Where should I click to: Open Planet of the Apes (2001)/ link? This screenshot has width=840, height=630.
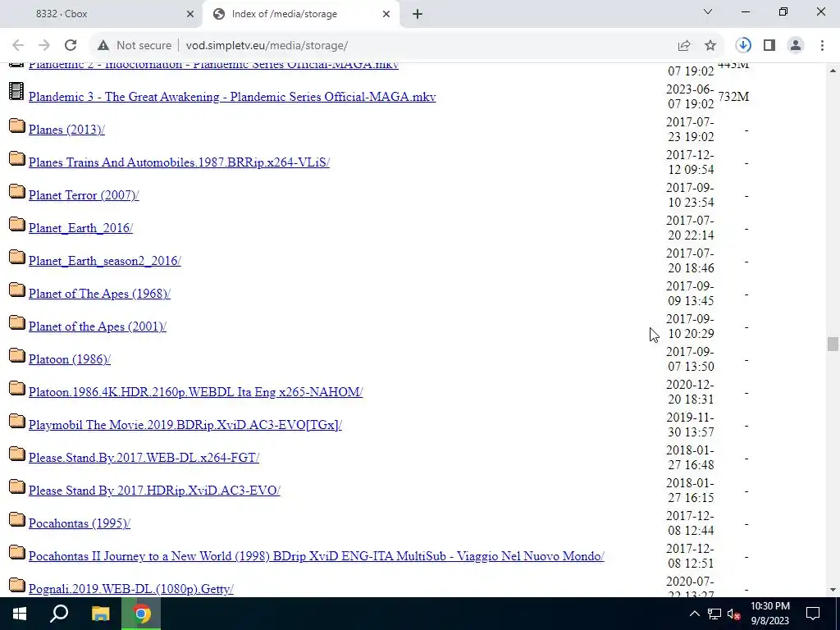coord(97,326)
